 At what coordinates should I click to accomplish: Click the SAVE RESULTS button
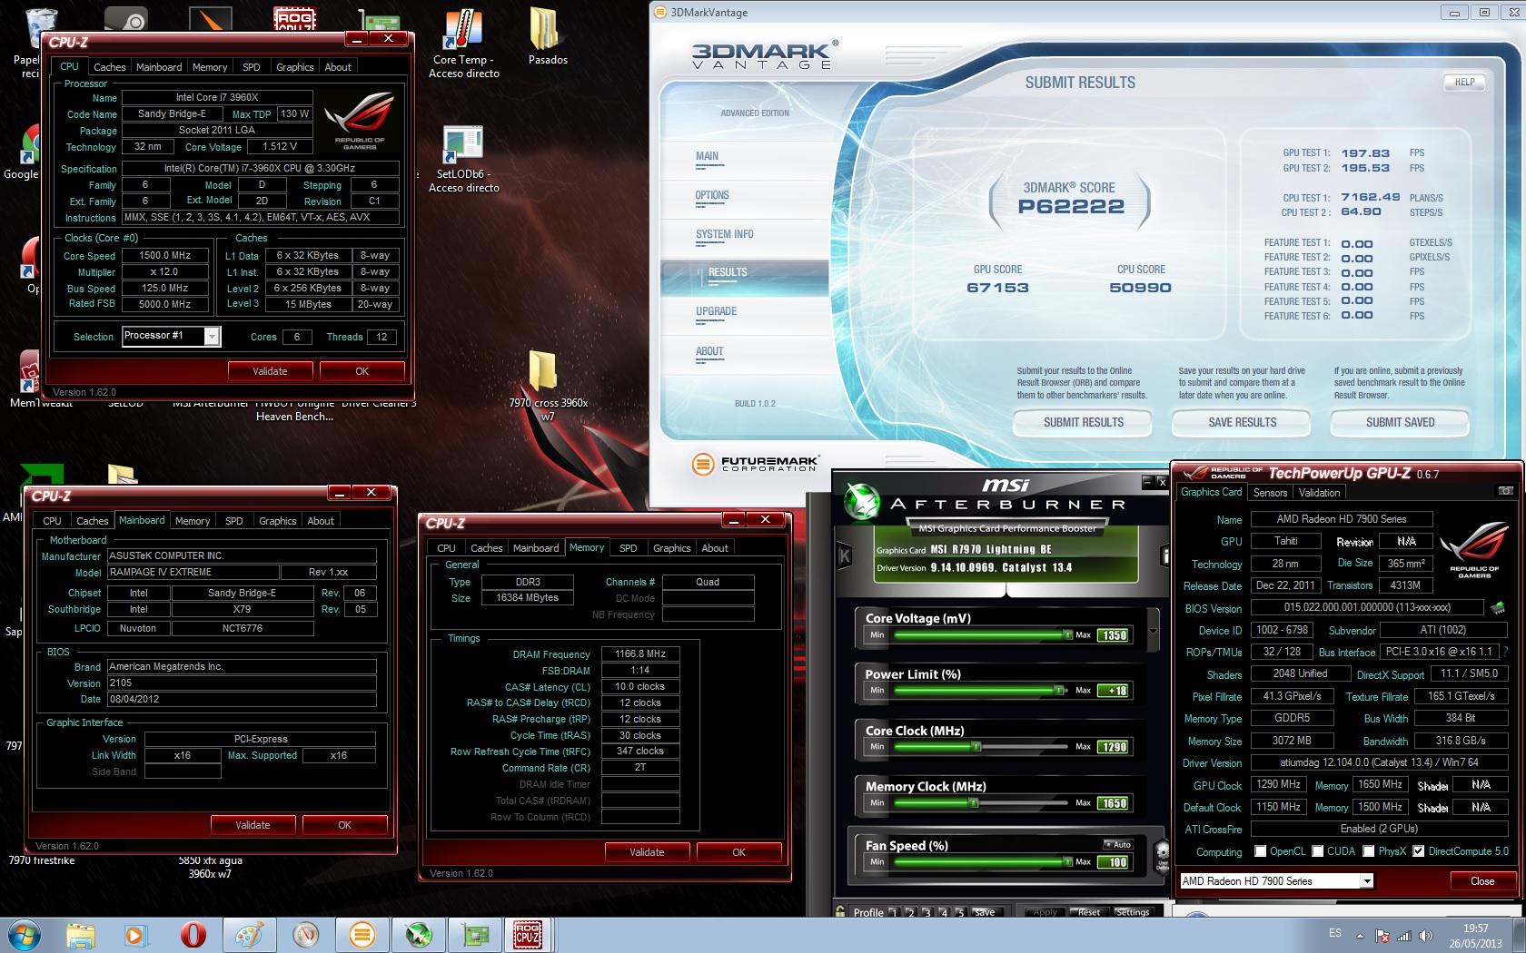[x=1242, y=422]
